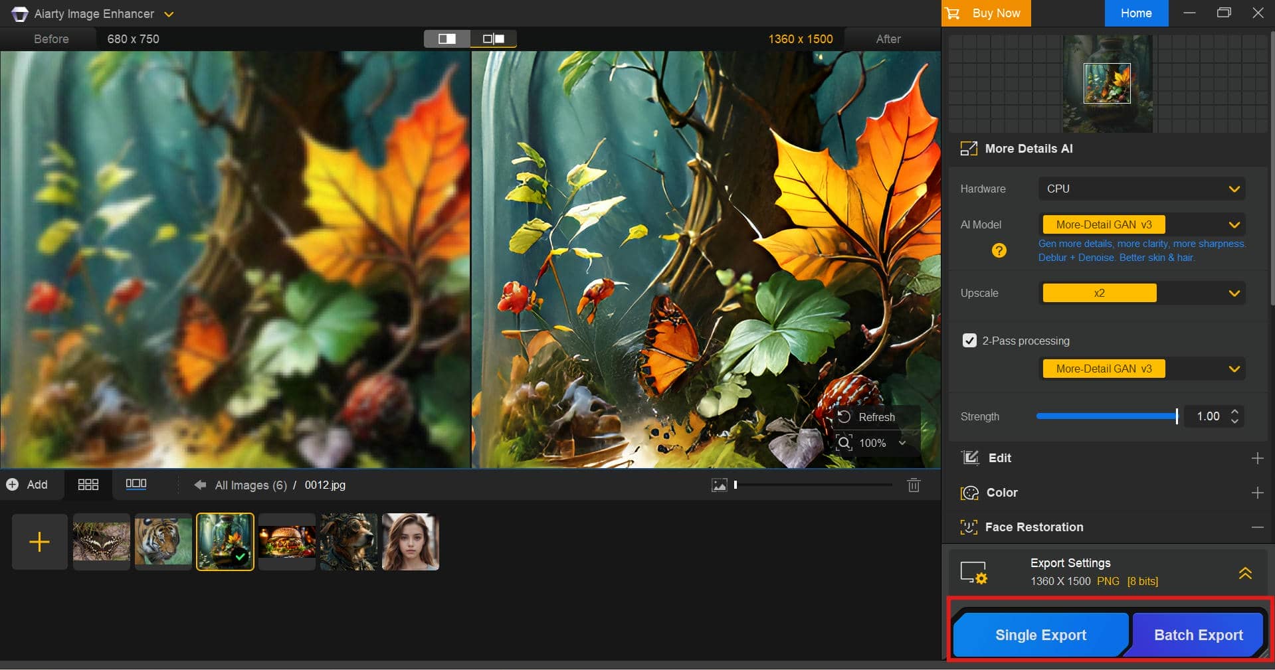Screen dimensions: 1275x670
Task: Click the thumbnail size image icon
Action: coord(719,485)
